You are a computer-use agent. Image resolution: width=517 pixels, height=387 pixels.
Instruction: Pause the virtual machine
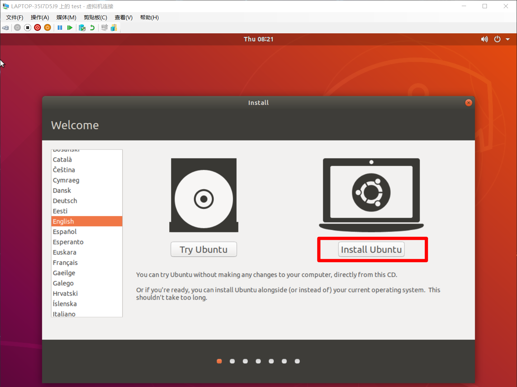click(x=60, y=28)
